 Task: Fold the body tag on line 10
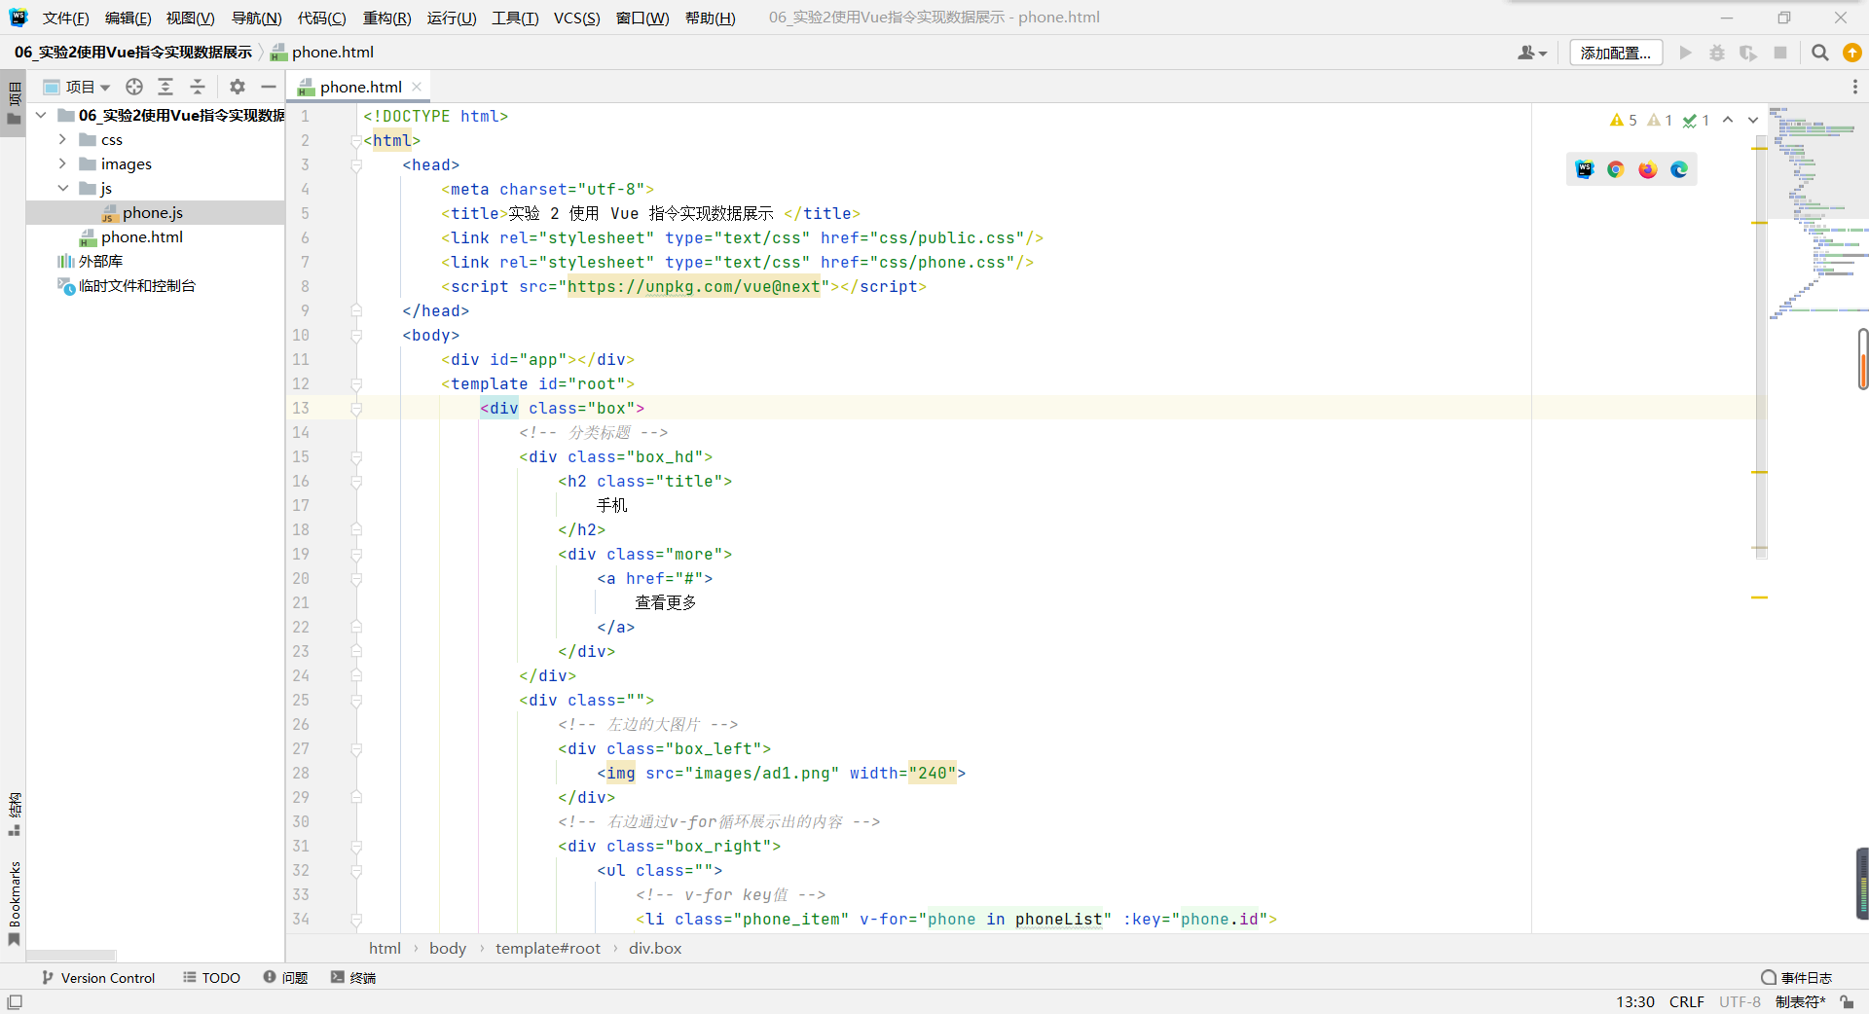pos(356,335)
